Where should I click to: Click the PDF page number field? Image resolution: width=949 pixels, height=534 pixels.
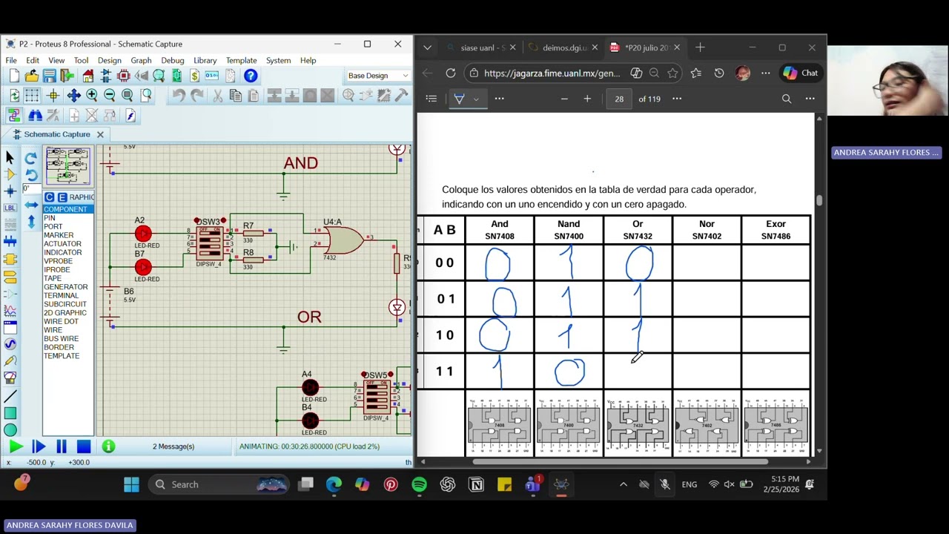[x=619, y=99]
